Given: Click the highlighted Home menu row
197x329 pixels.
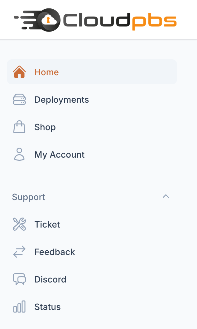Looking at the screenshot, I should point(92,72).
